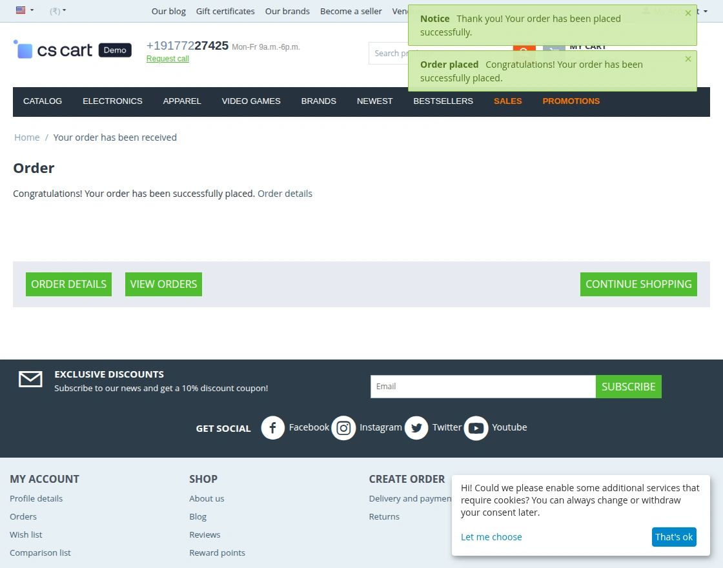Open BESTSELLERS menu item
Viewport: 723px width, 568px height.
pos(443,101)
